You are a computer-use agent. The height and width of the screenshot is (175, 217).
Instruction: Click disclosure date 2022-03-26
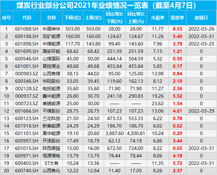tap(201, 29)
